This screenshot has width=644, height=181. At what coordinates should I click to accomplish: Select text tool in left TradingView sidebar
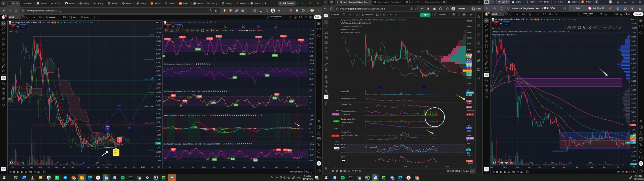(x=4, y=54)
